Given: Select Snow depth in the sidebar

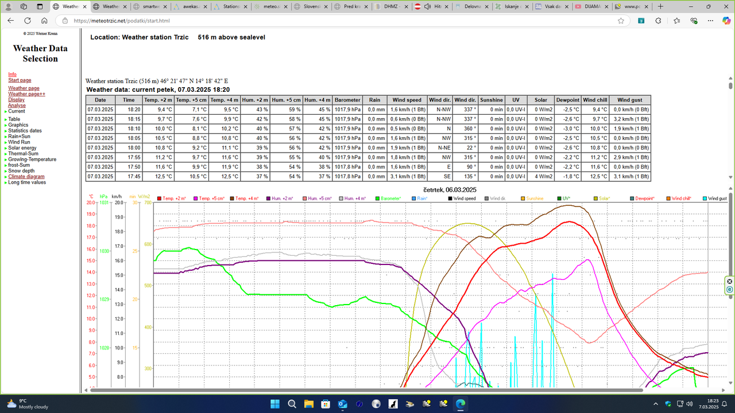Looking at the screenshot, I should pyautogui.click(x=21, y=171).
